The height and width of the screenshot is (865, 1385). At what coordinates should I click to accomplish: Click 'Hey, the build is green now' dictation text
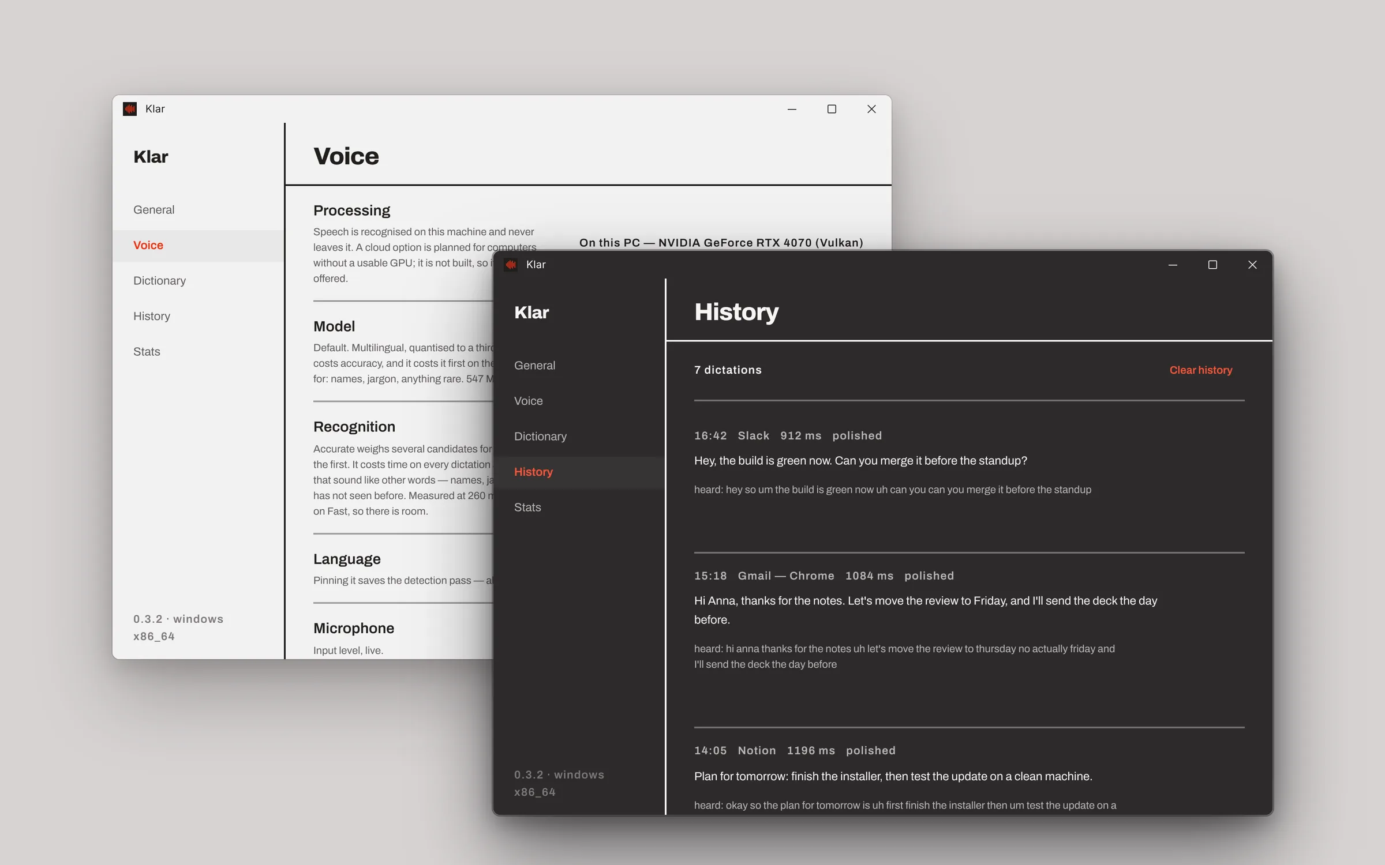pyautogui.click(x=860, y=461)
